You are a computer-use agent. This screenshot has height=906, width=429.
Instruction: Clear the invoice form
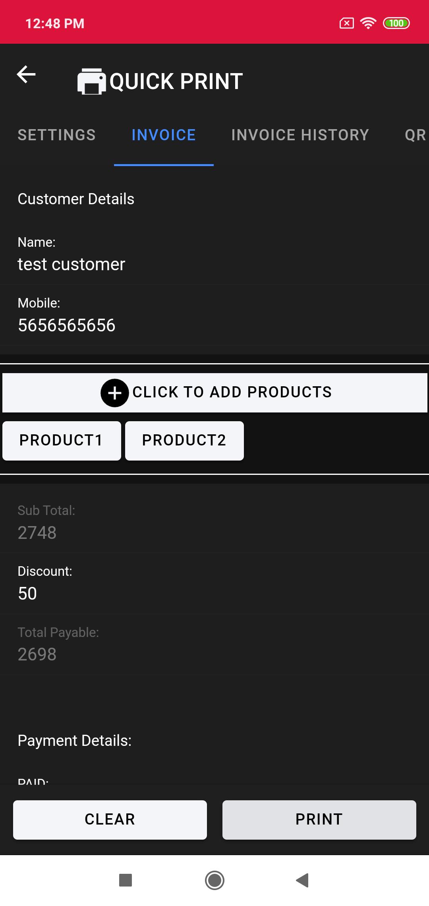[110, 820]
